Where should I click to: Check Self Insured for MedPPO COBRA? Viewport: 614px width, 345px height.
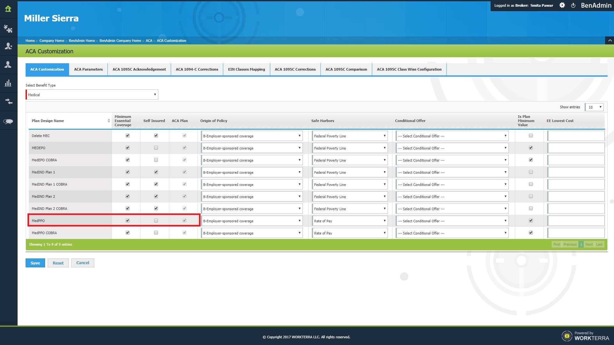[x=156, y=233]
